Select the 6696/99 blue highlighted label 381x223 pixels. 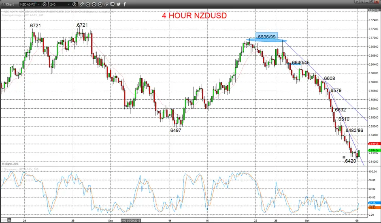coord(266,37)
